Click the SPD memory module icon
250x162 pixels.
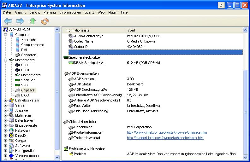(x=17, y=85)
